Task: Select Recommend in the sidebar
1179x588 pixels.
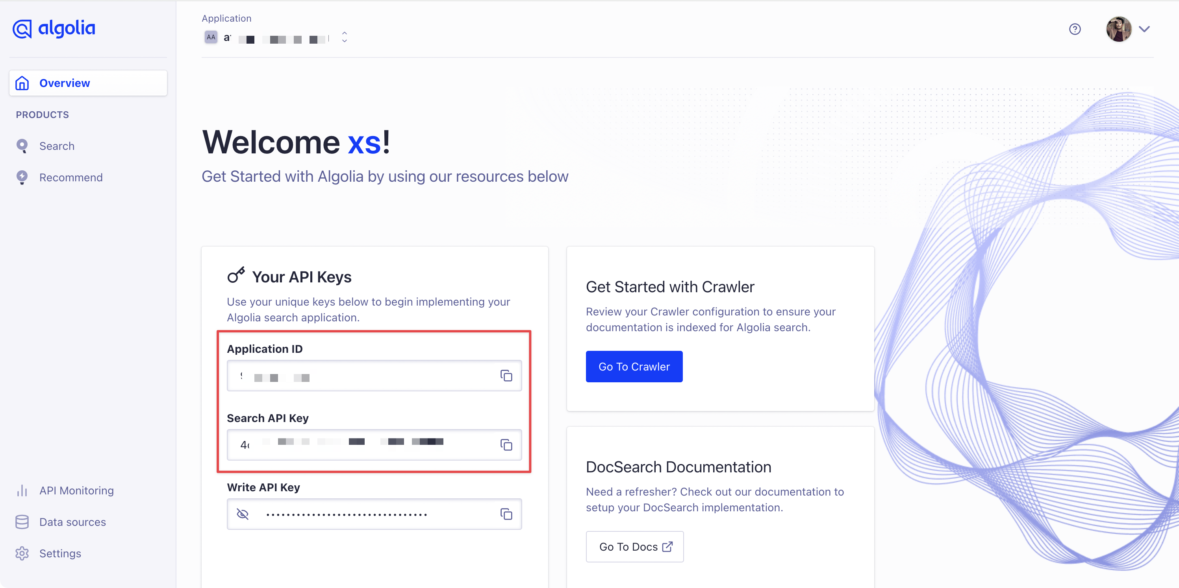Action: [x=70, y=177]
